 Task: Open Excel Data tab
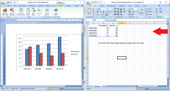point(130,6)
